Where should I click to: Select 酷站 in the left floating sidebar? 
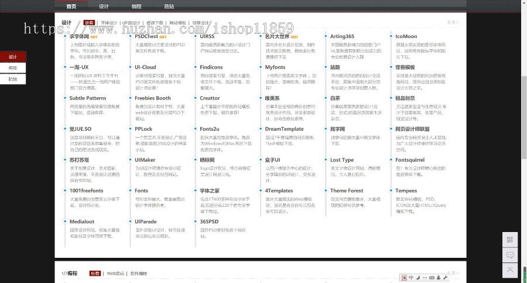pyautogui.click(x=13, y=79)
